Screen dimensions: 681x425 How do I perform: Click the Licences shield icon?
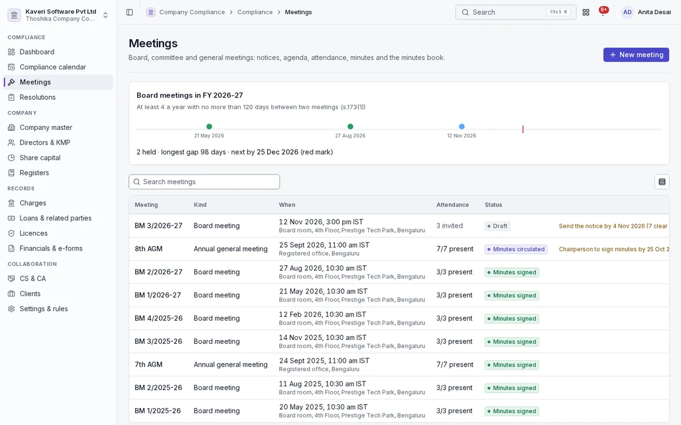[11, 233]
